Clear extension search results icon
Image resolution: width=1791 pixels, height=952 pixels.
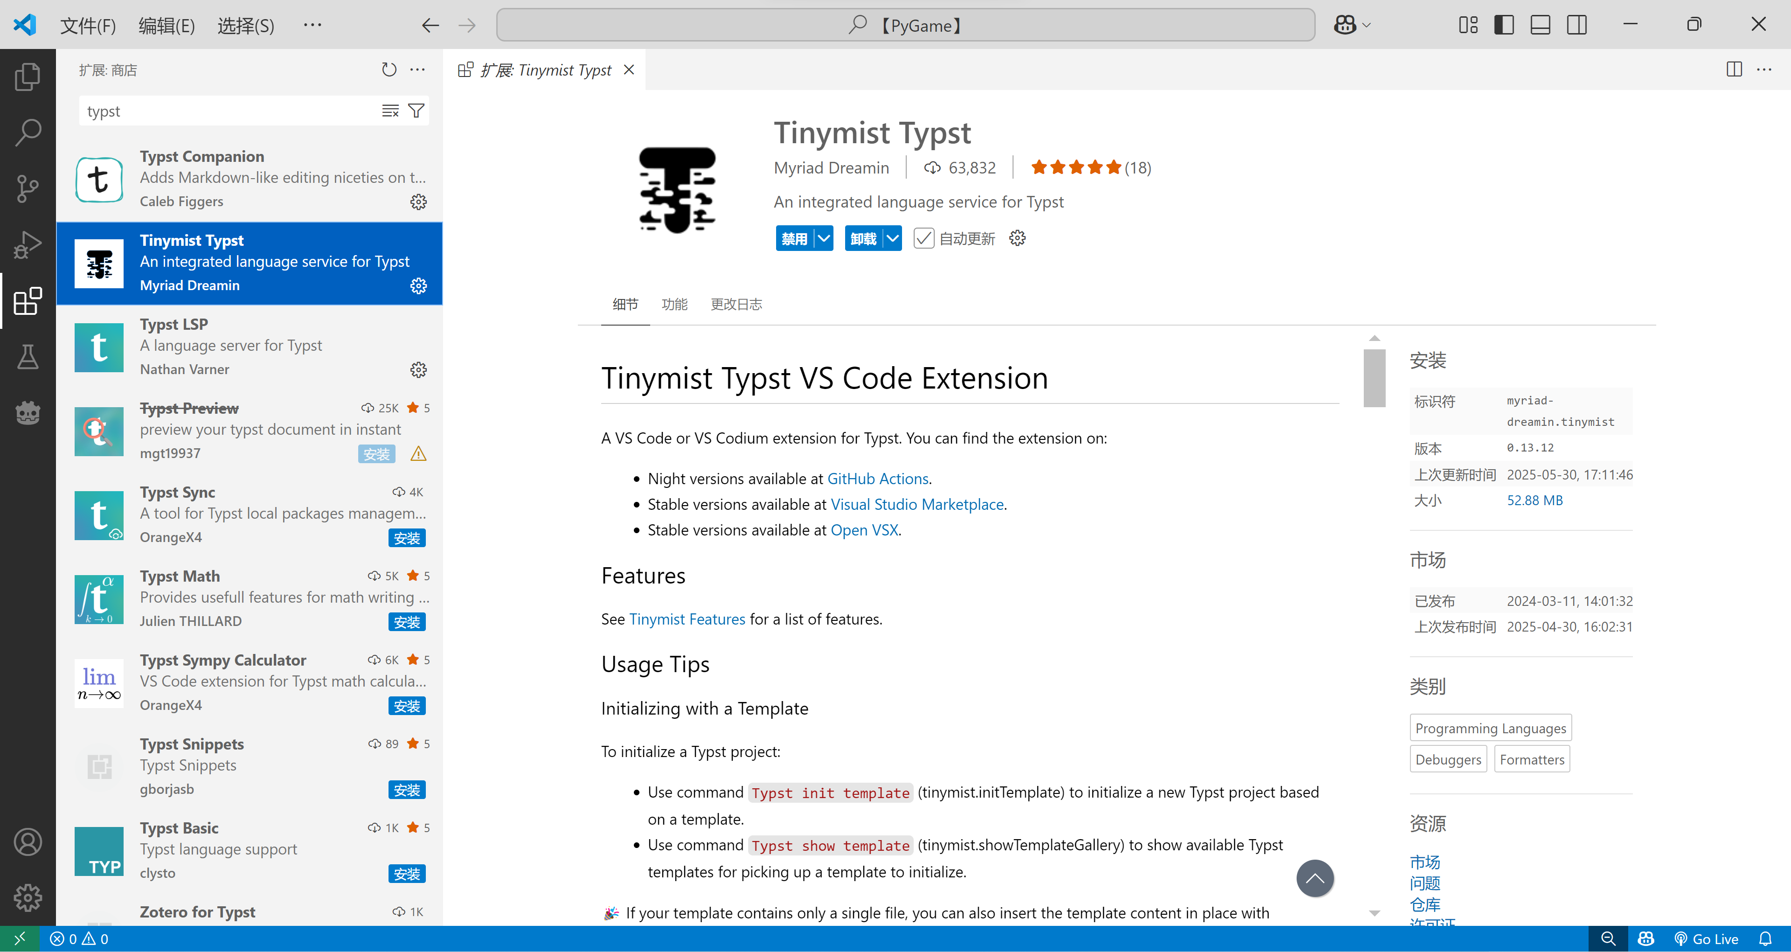coord(390,111)
